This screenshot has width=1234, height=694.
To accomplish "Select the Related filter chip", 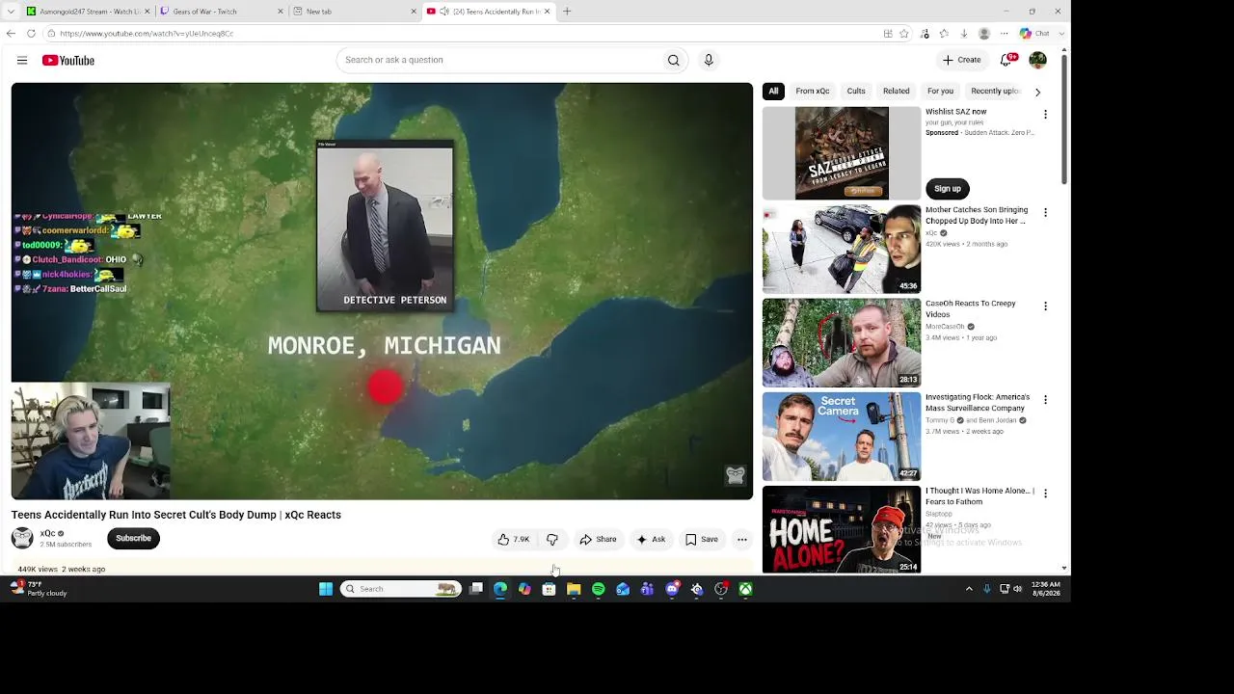I will click(897, 92).
